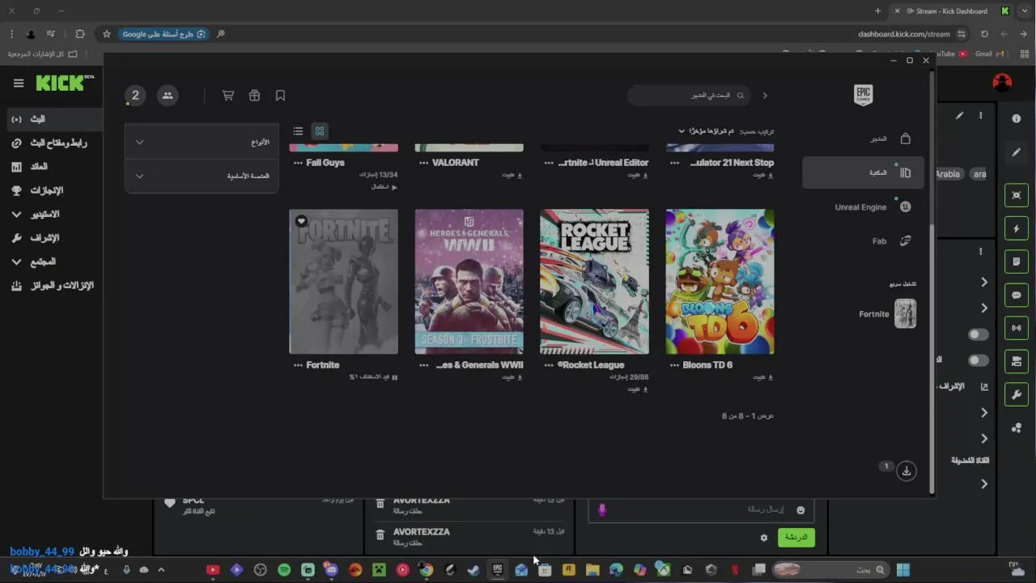Switch library to list view
The image size is (1036, 583).
(x=298, y=131)
